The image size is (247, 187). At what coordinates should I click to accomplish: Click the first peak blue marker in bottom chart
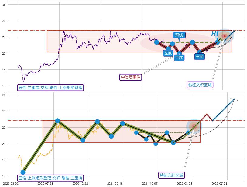57,121
